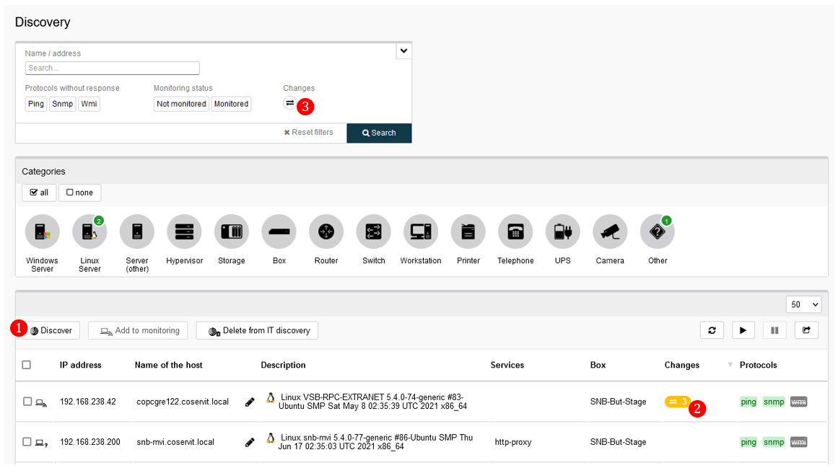This screenshot has width=838, height=473.
Task: Sort by Box column header
Action: [598, 365]
